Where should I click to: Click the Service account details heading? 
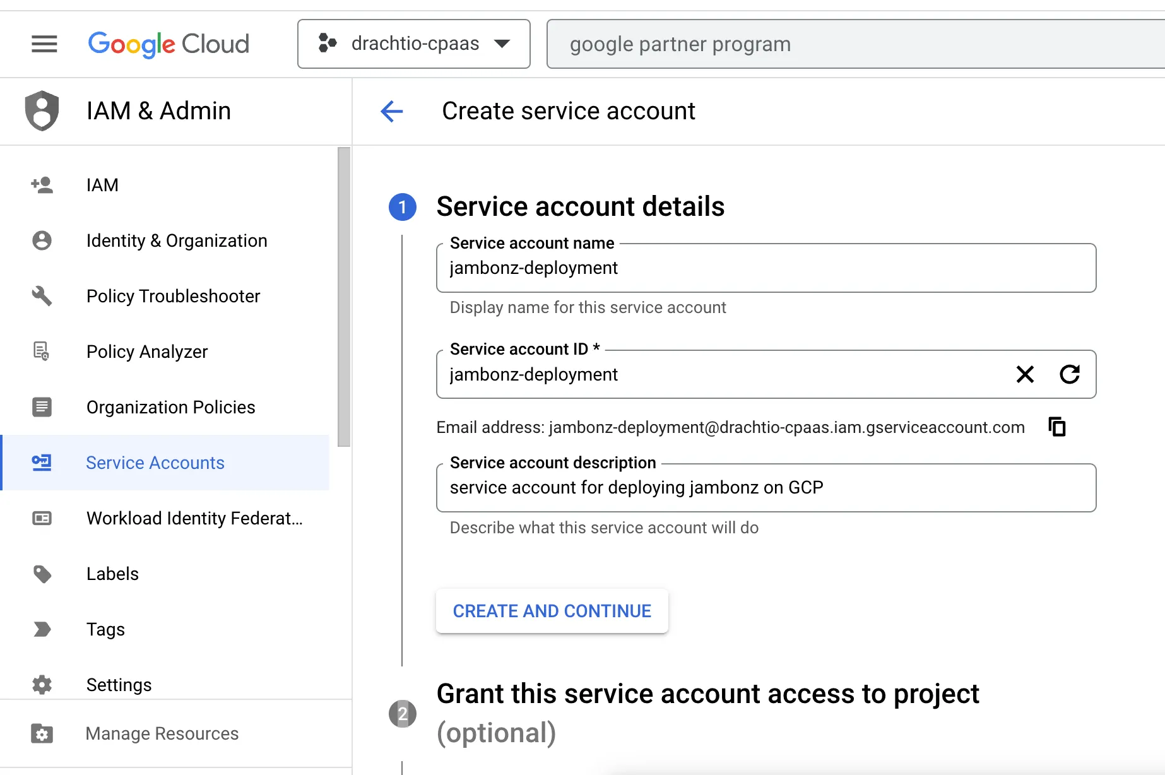point(581,206)
